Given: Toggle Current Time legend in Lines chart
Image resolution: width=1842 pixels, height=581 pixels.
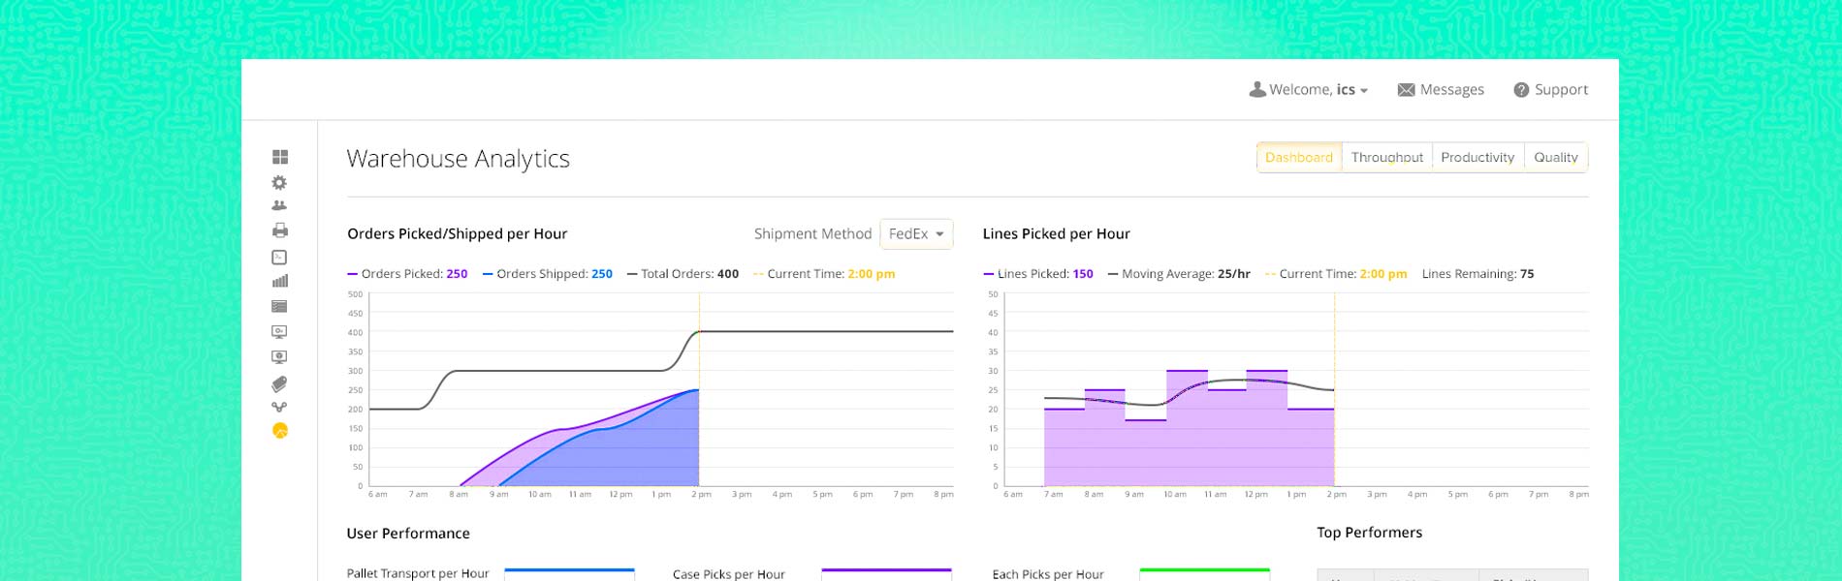Looking at the screenshot, I should 1336,274.
